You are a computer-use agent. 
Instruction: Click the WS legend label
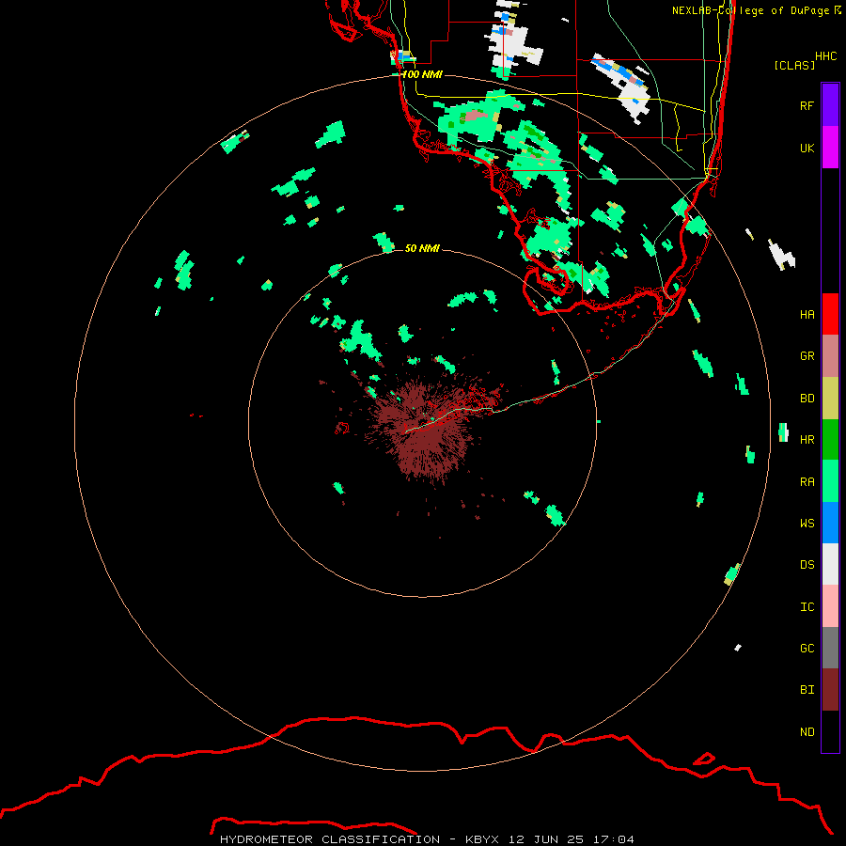807,523
